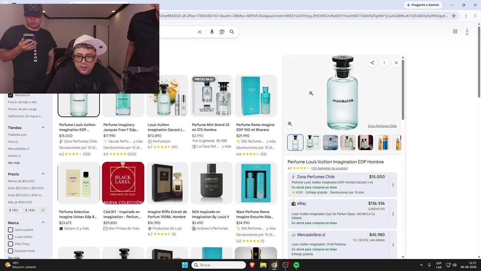Filter by store Paris.cl
The image size is (481, 271).
(13, 142)
